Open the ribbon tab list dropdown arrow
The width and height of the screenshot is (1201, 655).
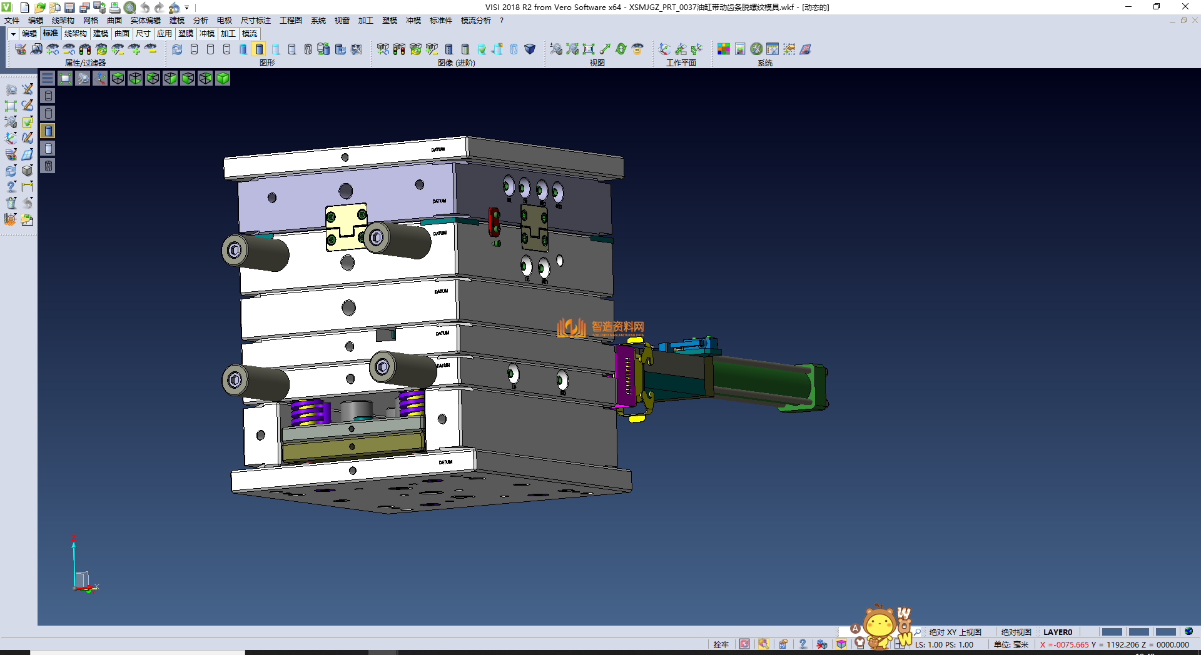[13, 34]
